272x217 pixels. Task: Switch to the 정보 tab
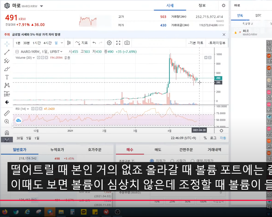(x=202, y=6)
